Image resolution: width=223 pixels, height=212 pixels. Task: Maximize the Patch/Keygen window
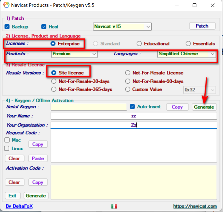coord(195,5)
